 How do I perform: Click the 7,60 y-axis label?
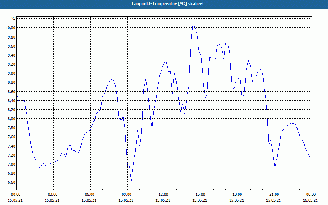(x=11, y=137)
